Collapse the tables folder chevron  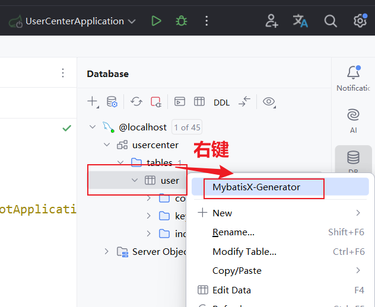point(120,163)
